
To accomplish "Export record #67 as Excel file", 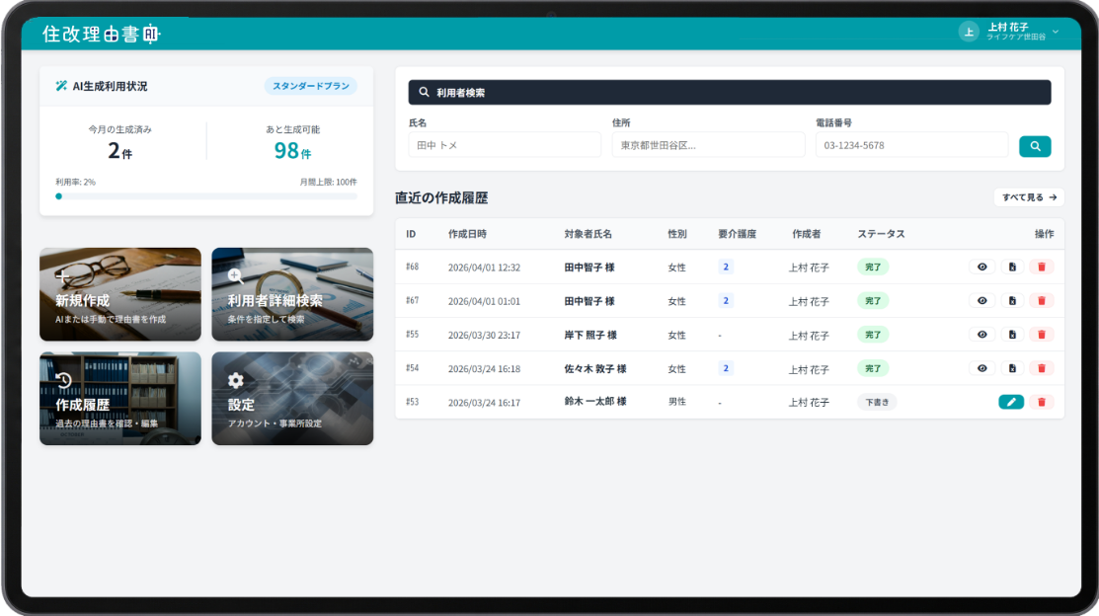I will 1012,301.
